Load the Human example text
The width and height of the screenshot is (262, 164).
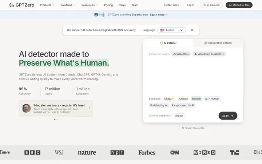pos(196,99)
